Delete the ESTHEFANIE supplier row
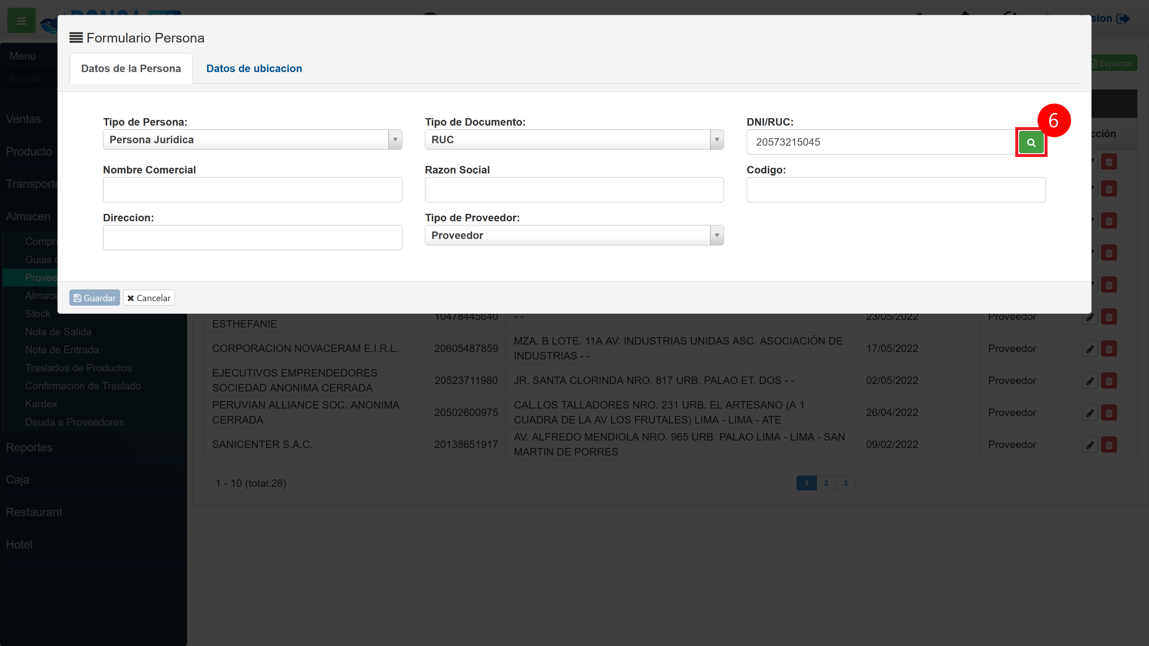The height and width of the screenshot is (646, 1149). (x=1109, y=317)
